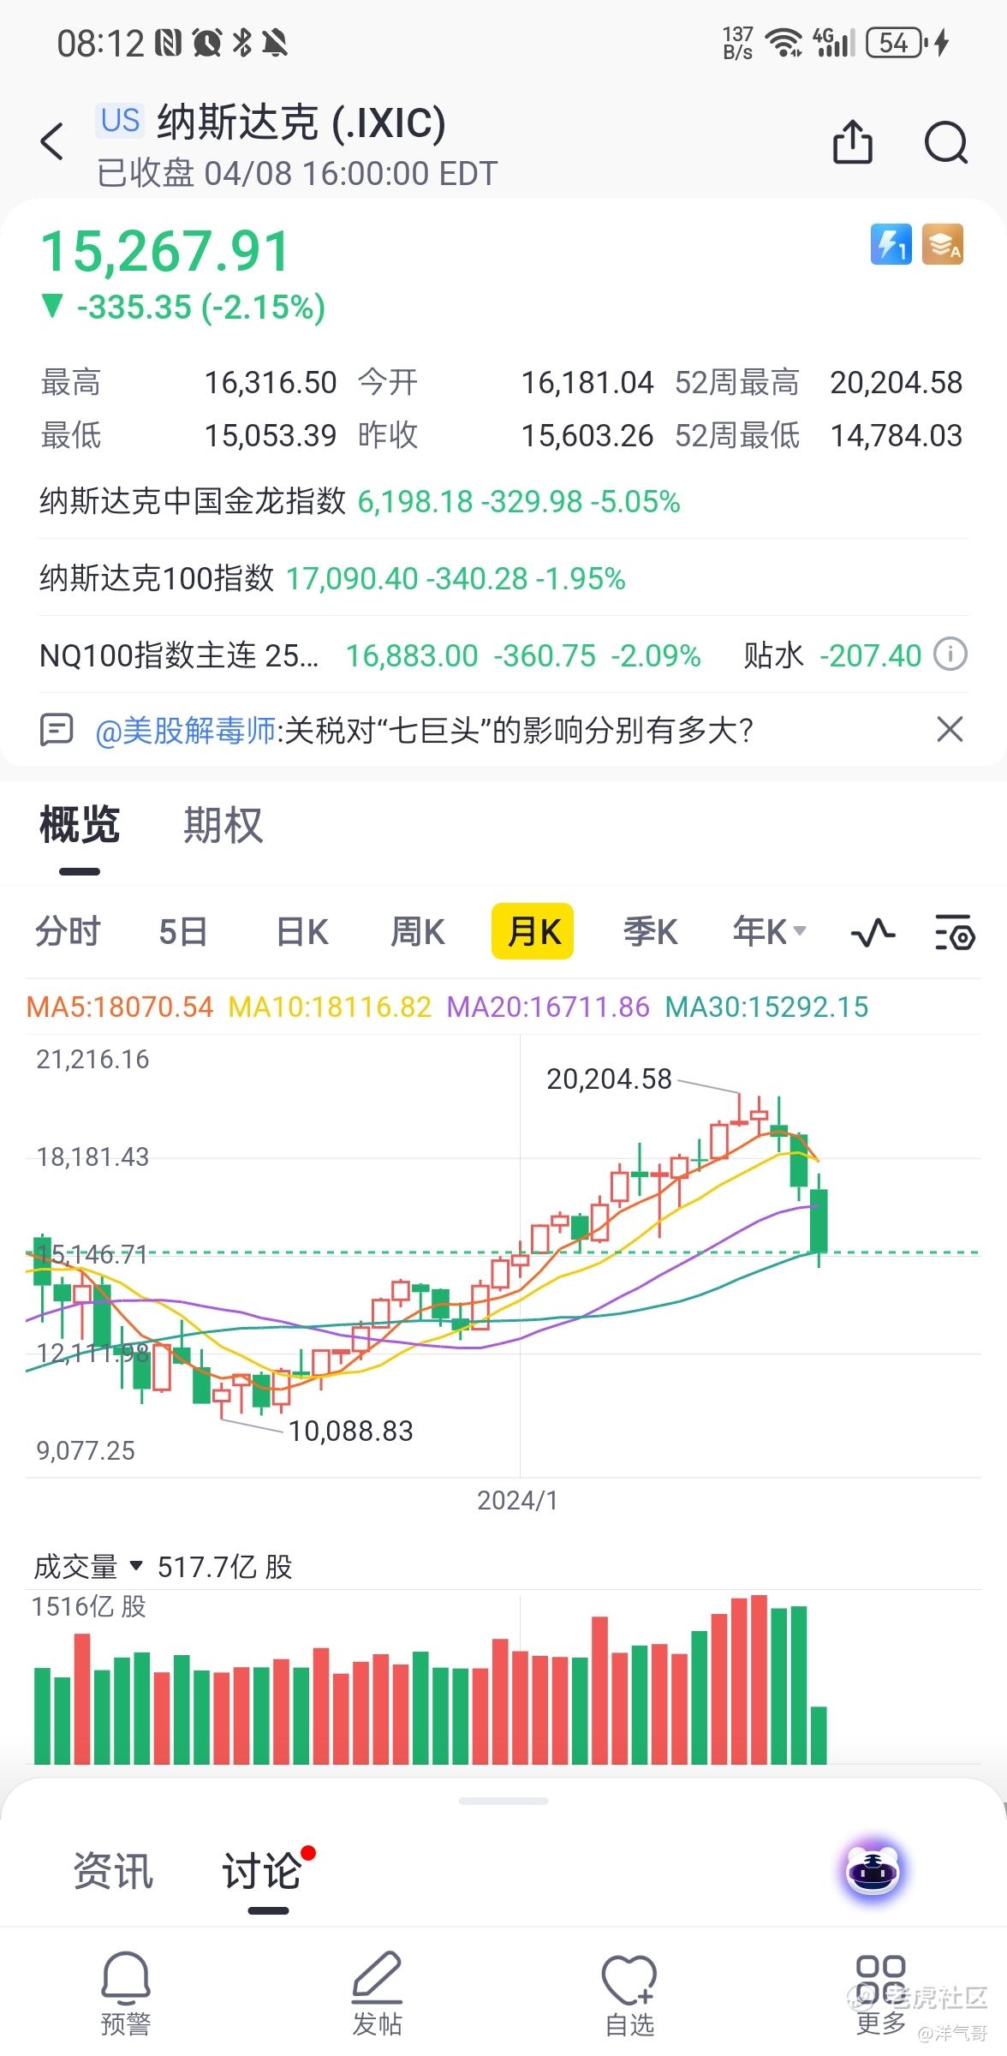
Task: Select 季K chart period
Action: [650, 931]
